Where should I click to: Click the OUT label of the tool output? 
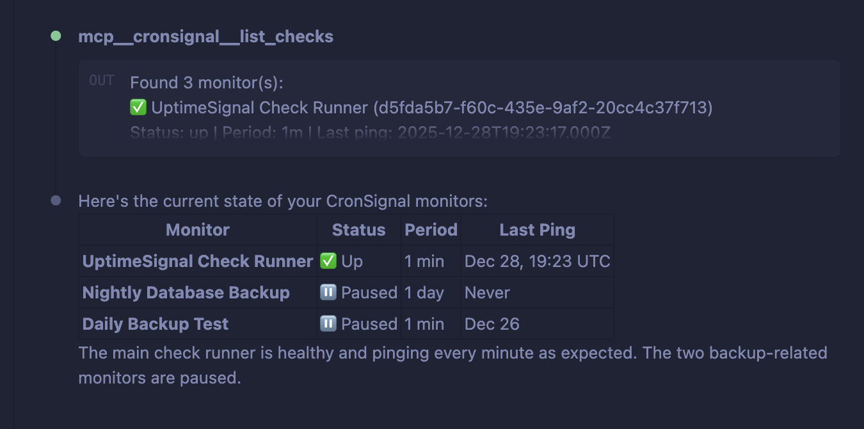pyautogui.click(x=100, y=80)
